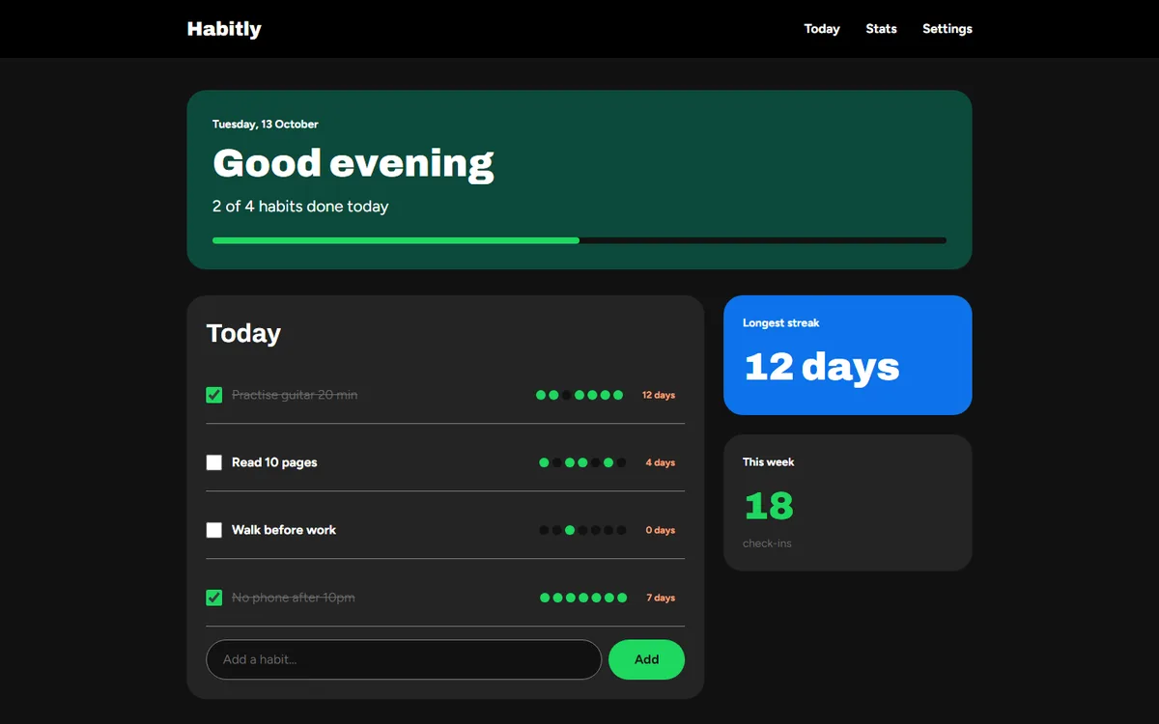Viewport: 1159px width, 724px height.
Task: Click the weekly dots for No phone after 10pm
Action: click(583, 598)
